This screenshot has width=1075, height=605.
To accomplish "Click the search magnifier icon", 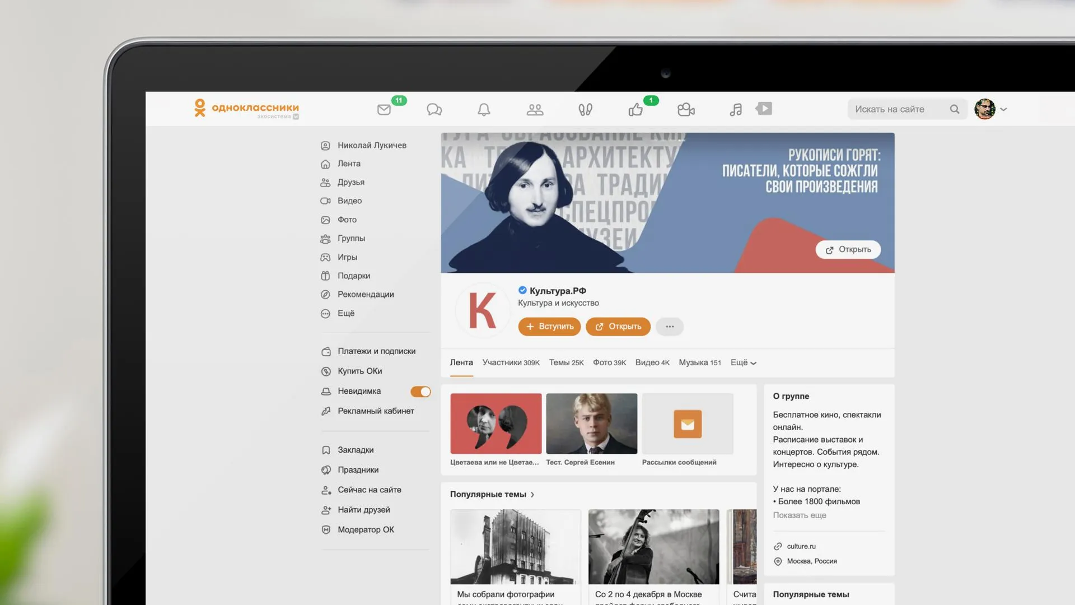I will [955, 109].
